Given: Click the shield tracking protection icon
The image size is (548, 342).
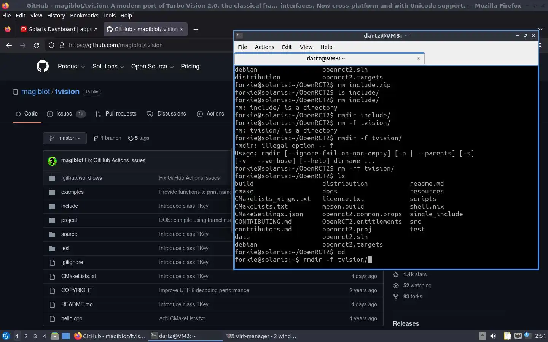Looking at the screenshot, I should coord(51,45).
